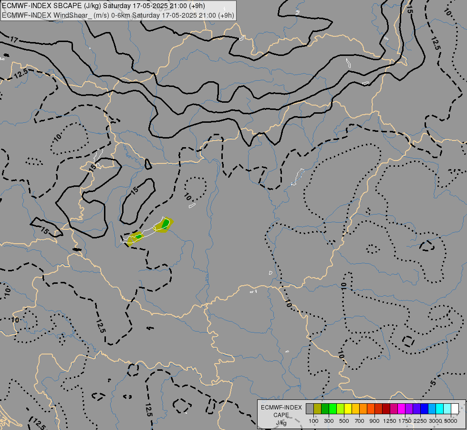Image resolution: width=467 pixels, height=430 pixels.
Task: Choose the pale cyan legend swatch
Action: (x=447, y=408)
